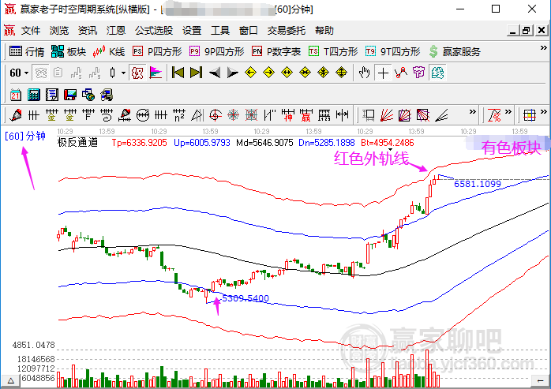
Task: Click the floppy disk save icon
Action: tap(70, 95)
